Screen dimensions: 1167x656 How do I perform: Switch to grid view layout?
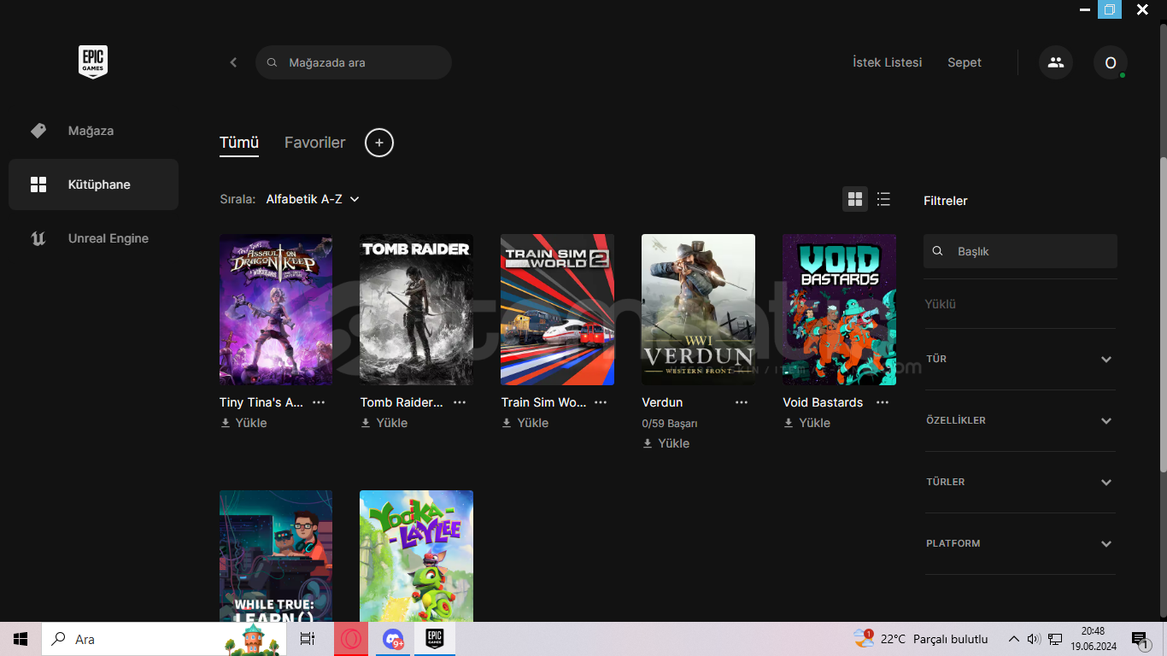tap(854, 199)
